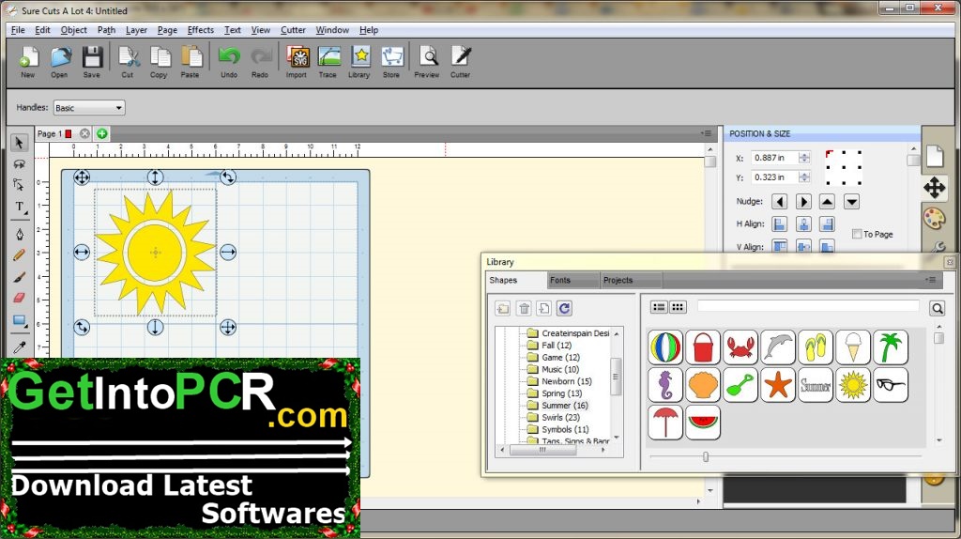Image resolution: width=961 pixels, height=539 pixels.
Task: Open the Position move panel icon
Action: pyautogui.click(x=935, y=188)
